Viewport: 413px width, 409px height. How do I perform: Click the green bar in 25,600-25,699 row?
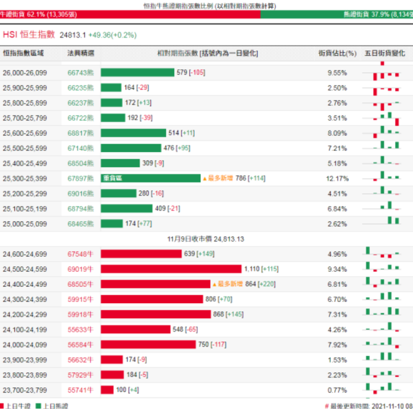(x=133, y=133)
